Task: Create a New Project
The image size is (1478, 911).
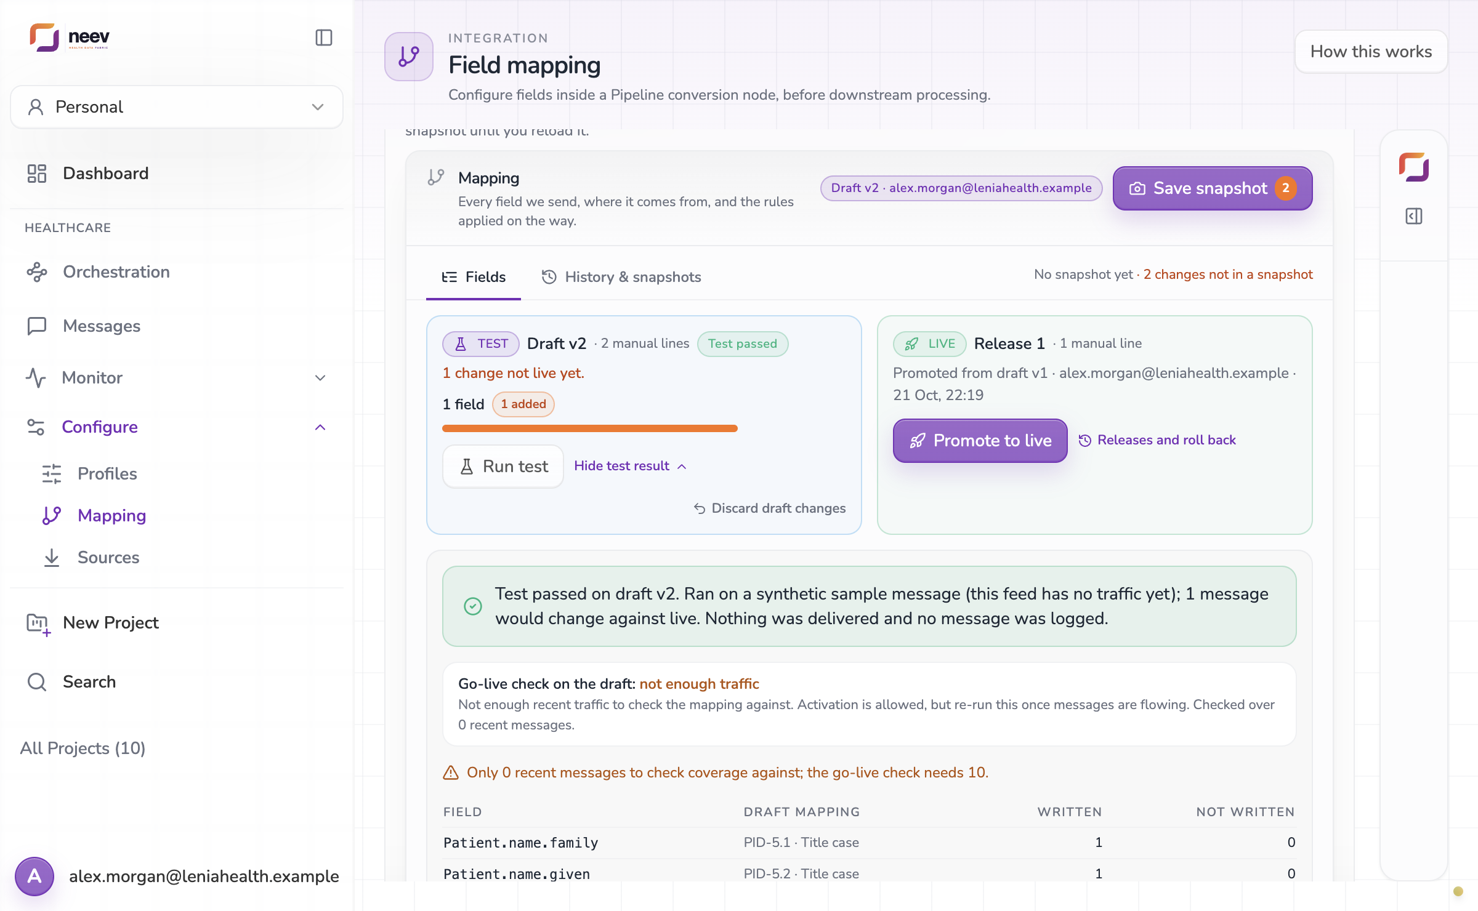Action: 111,623
